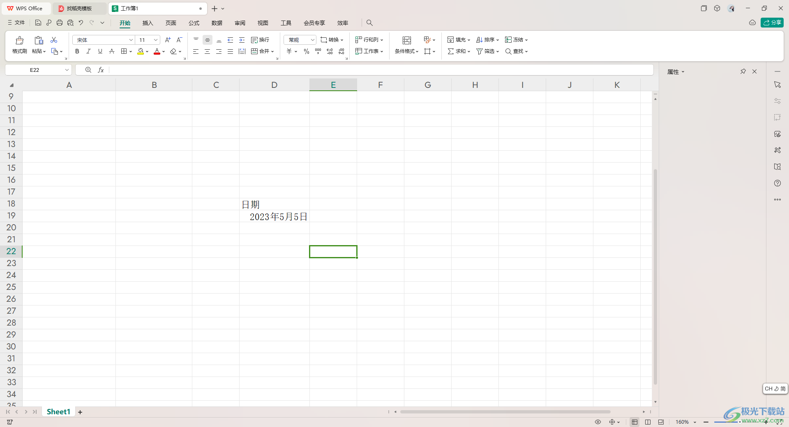Open the 数据 Data tab
Image resolution: width=789 pixels, height=427 pixels.
pyautogui.click(x=217, y=23)
